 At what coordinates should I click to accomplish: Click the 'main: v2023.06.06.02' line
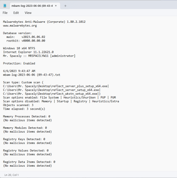pos(26,37)
